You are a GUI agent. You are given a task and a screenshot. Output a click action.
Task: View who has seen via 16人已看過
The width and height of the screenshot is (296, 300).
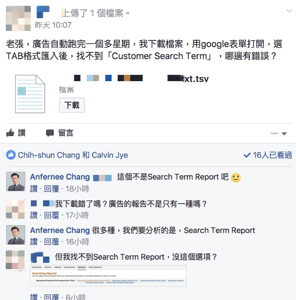point(272,155)
